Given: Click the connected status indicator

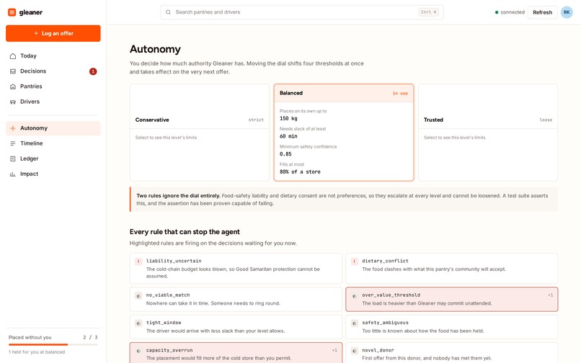Looking at the screenshot, I should [510, 12].
